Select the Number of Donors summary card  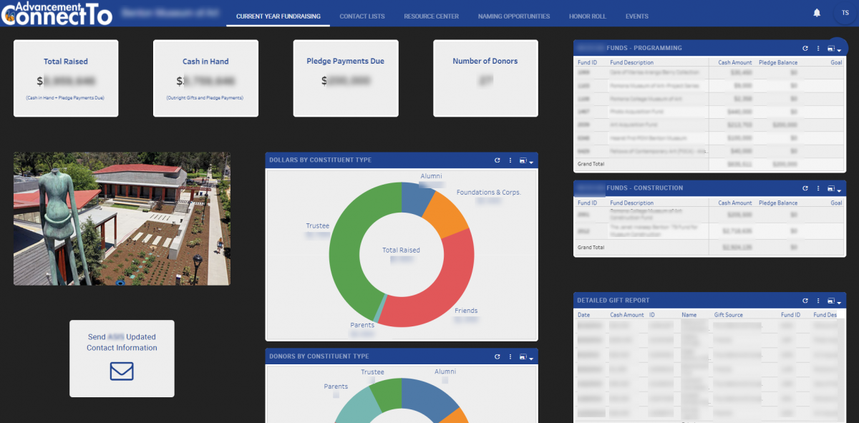(485, 78)
